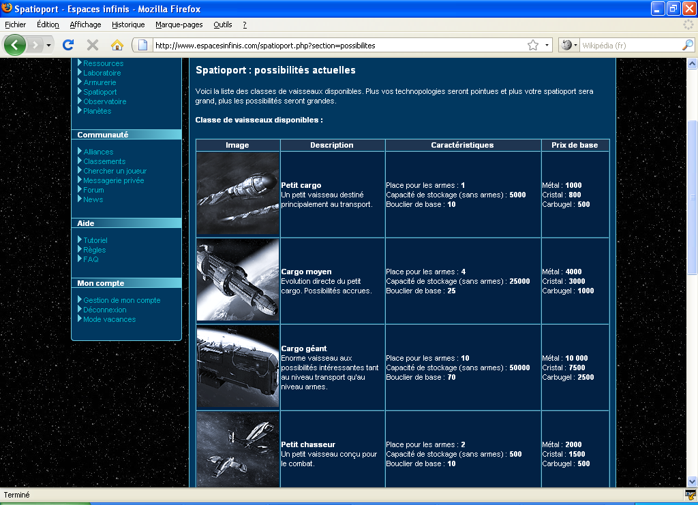Click the status bar icon at bottom right

(x=690, y=495)
